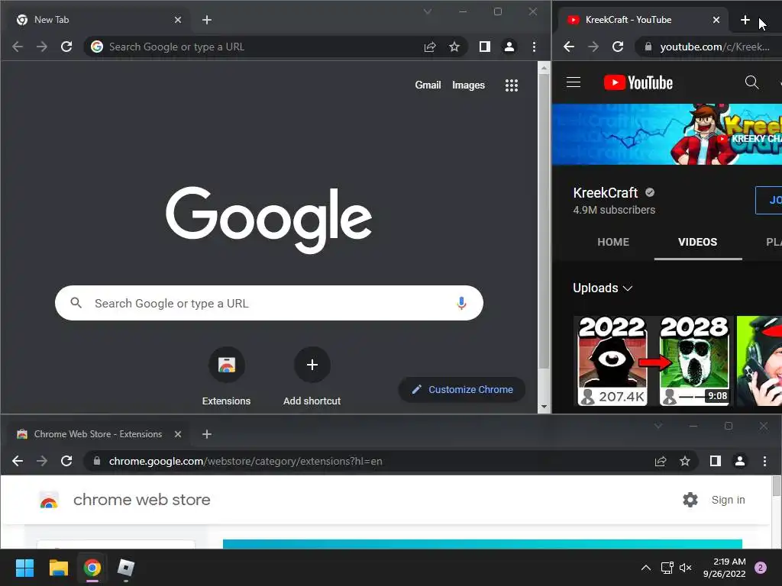782x586 pixels.
Task: Reload the YouTube page
Action: coord(617,47)
